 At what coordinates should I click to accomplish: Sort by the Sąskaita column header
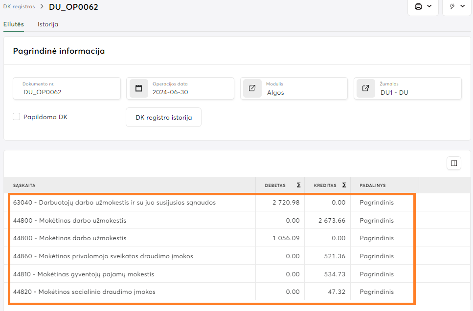[x=24, y=186]
